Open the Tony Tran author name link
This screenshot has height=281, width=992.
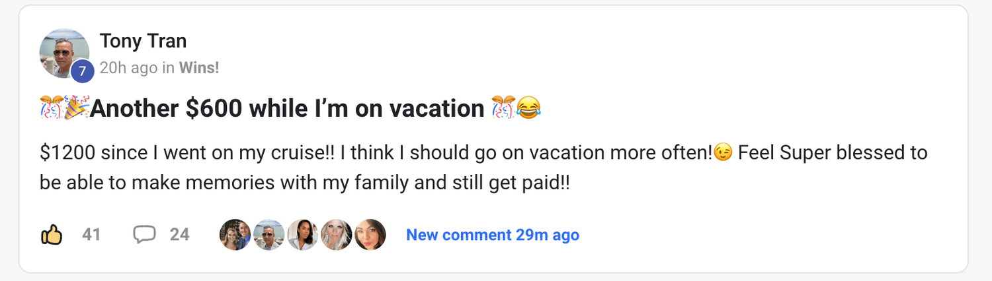point(143,41)
